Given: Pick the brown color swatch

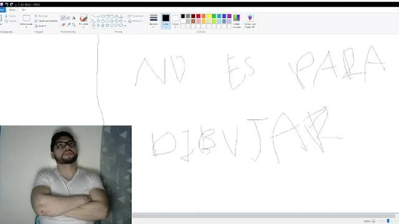Looking at the screenshot, I should [193, 21].
